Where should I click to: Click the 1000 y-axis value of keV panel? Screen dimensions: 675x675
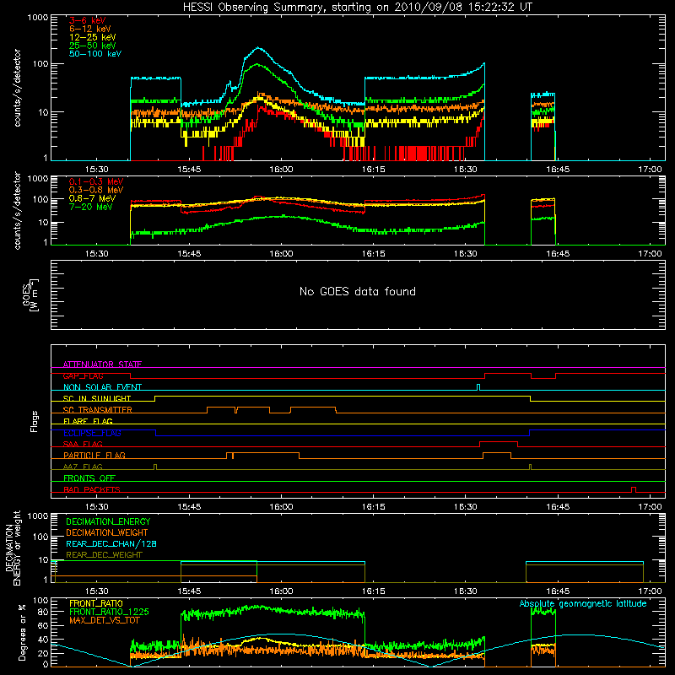(37, 17)
